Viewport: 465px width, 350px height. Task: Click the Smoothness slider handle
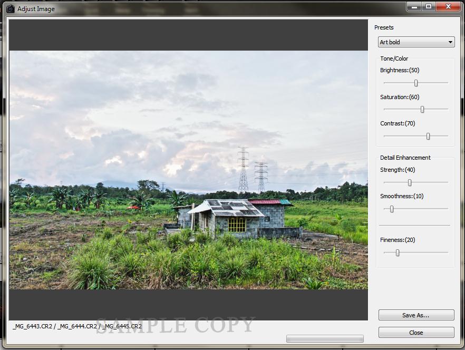[x=391, y=209]
